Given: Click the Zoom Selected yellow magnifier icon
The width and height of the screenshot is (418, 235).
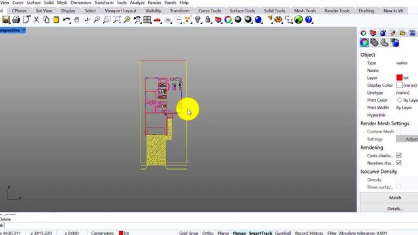Looking at the screenshot, I should click(127, 20).
